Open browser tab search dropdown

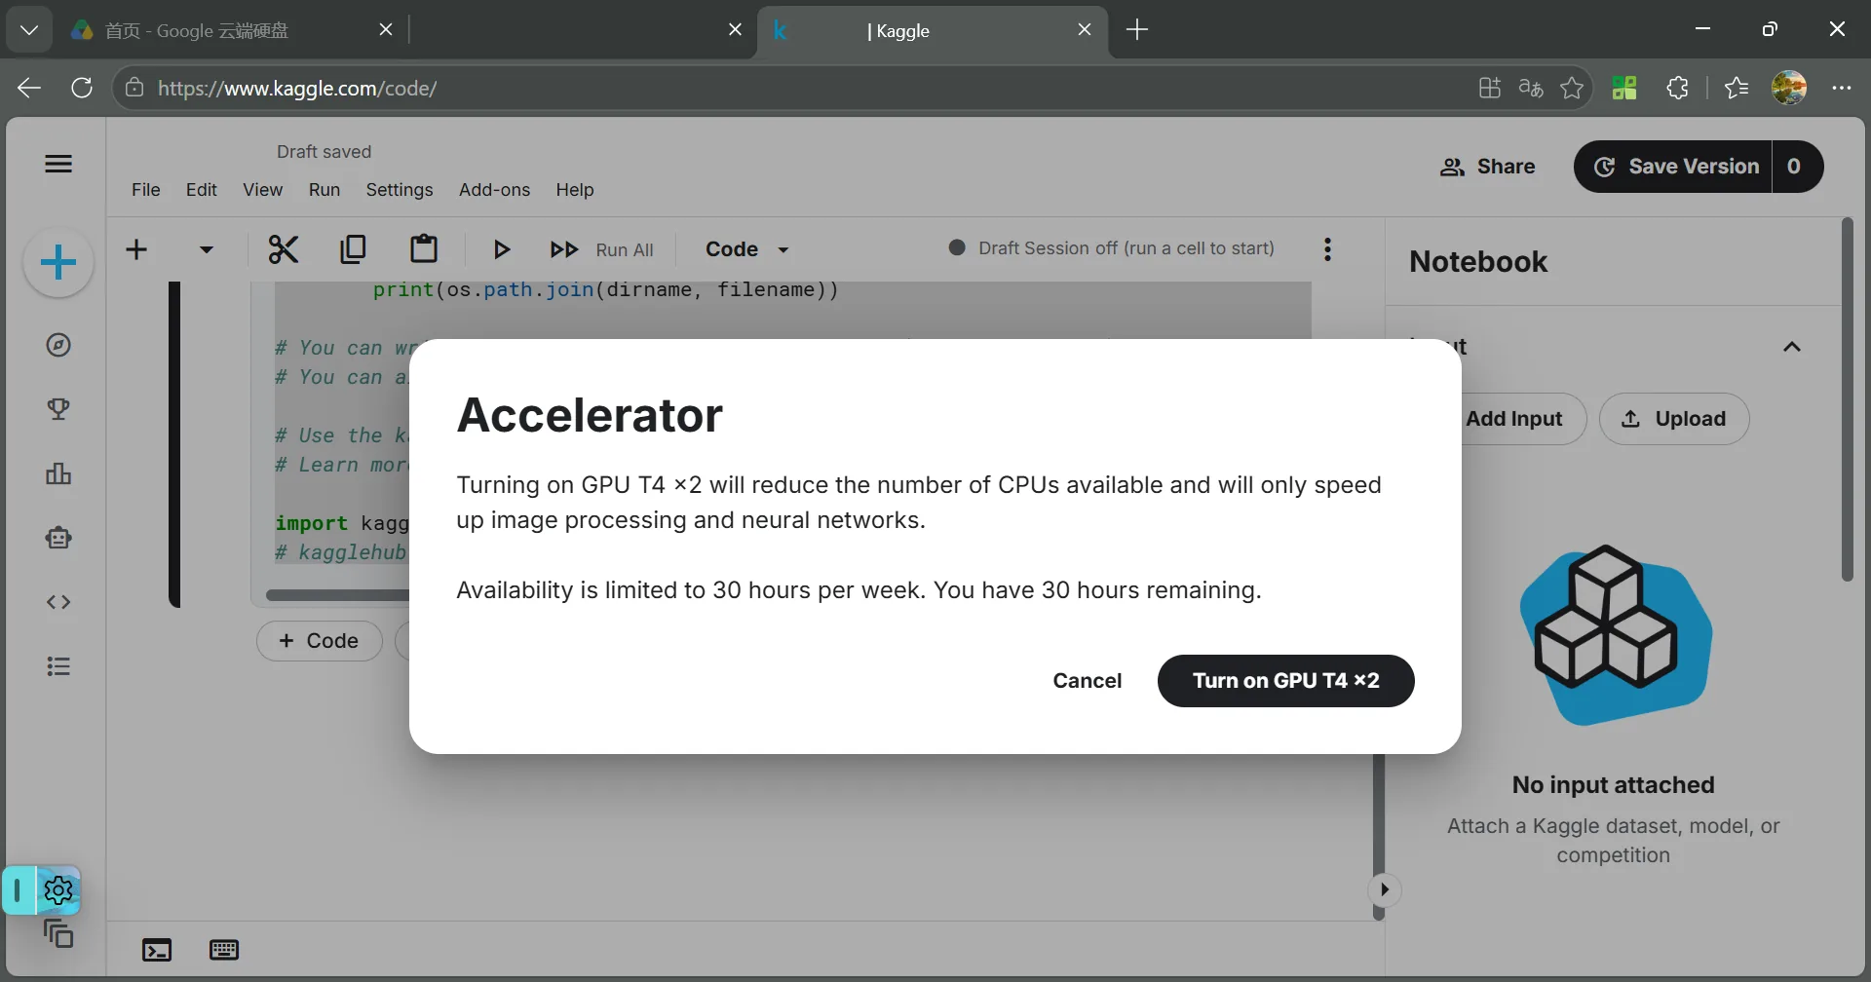click(x=29, y=30)
